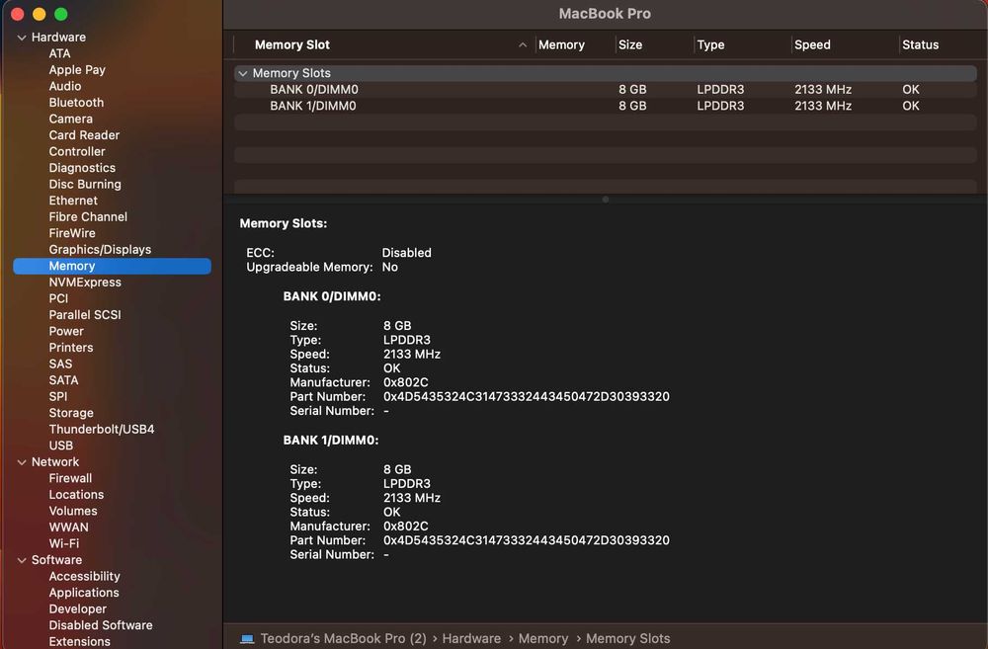Select ATA in the sidebar

(60, 53)
